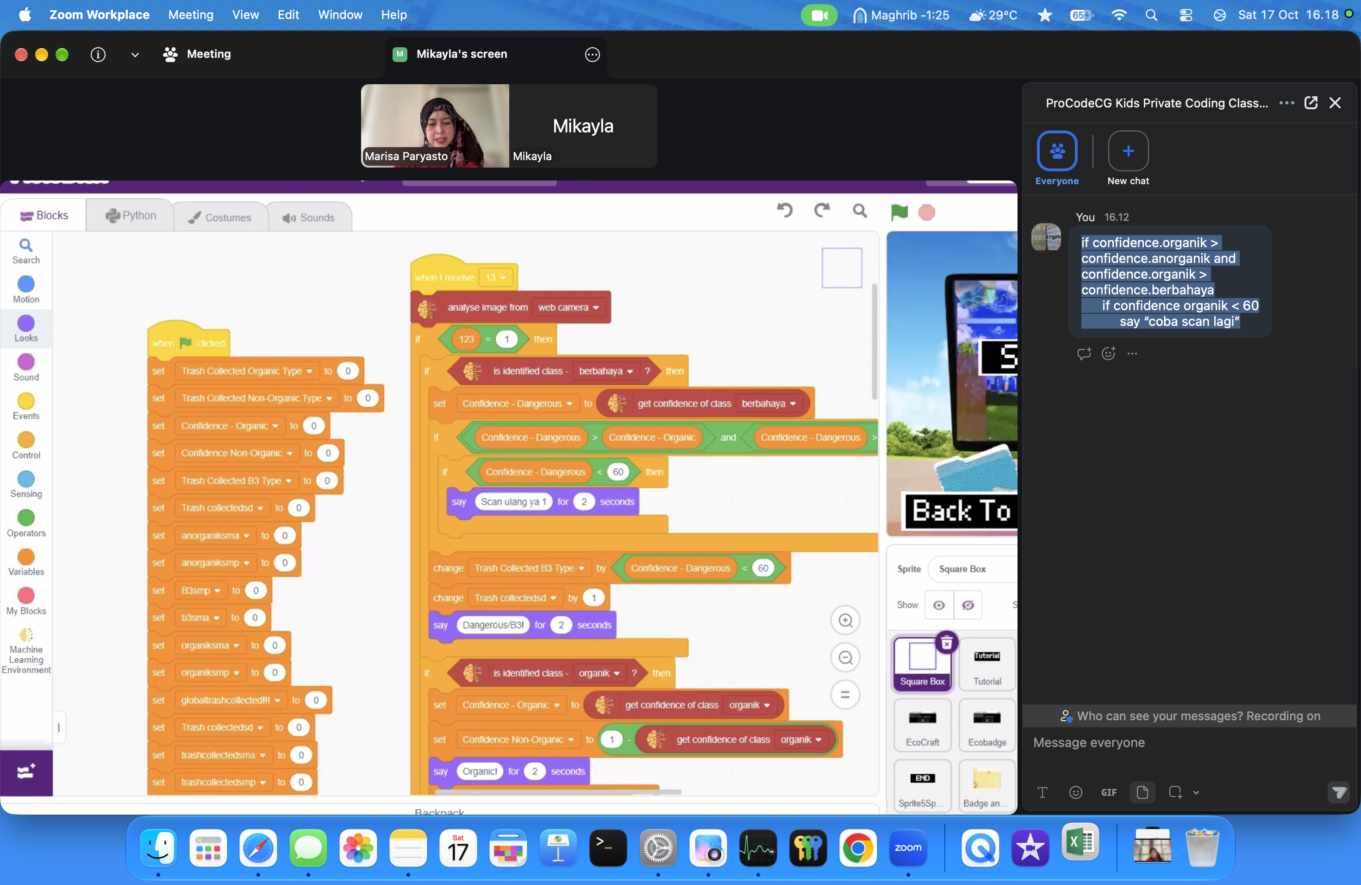Select the Tutorial sprite thumbnail
The image size is (1361, 885).
pos(987,664)
